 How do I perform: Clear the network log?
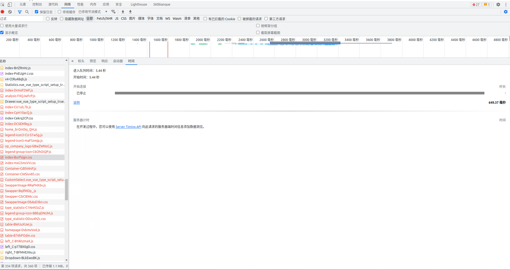pyautogui.click(x=10, y=12)
